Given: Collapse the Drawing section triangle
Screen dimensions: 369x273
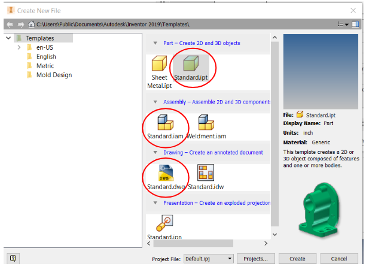Looking at the screenshot, I should point(155,153).
